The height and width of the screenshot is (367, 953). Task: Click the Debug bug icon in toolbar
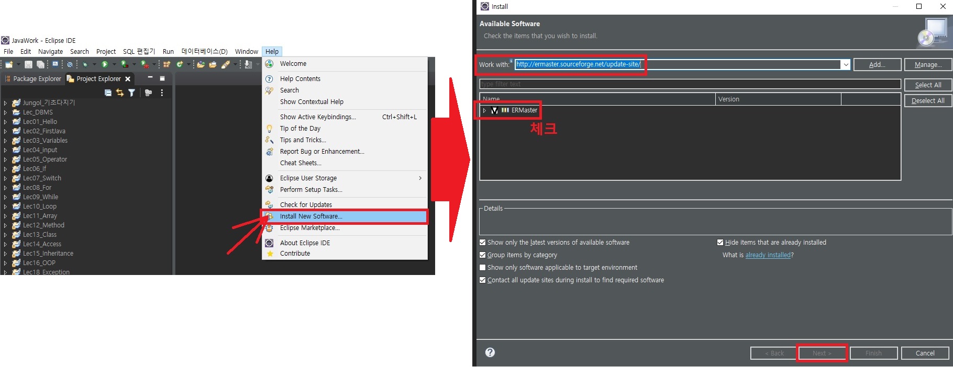(x=85, y=64)
